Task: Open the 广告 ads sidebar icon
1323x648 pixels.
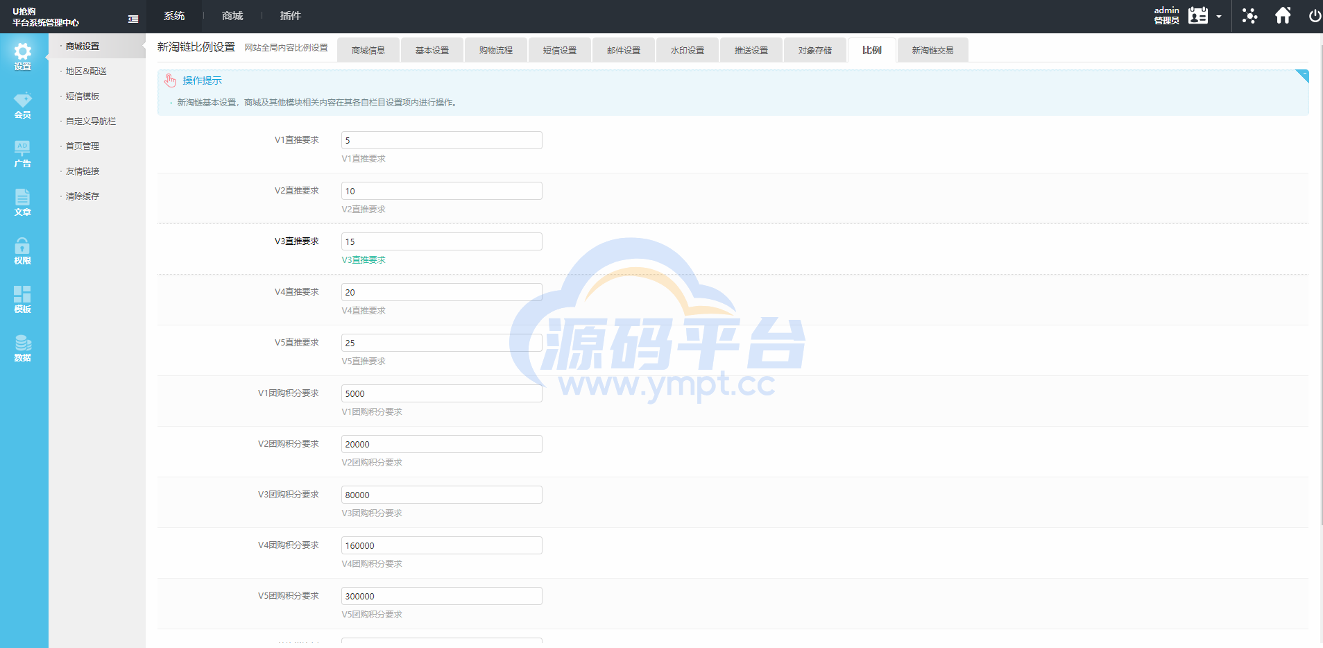Action: point(23,154)
